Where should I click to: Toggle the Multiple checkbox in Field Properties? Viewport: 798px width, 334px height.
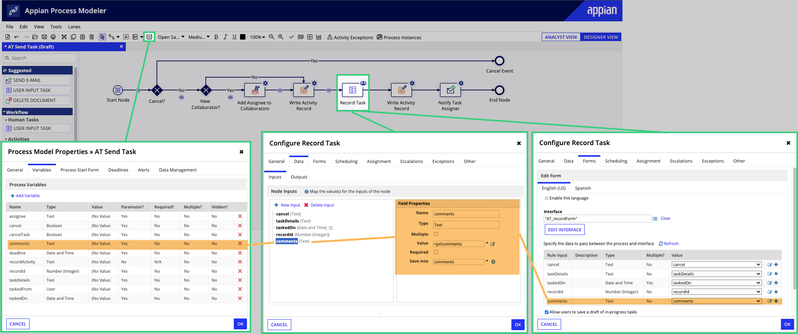[436, 234]
